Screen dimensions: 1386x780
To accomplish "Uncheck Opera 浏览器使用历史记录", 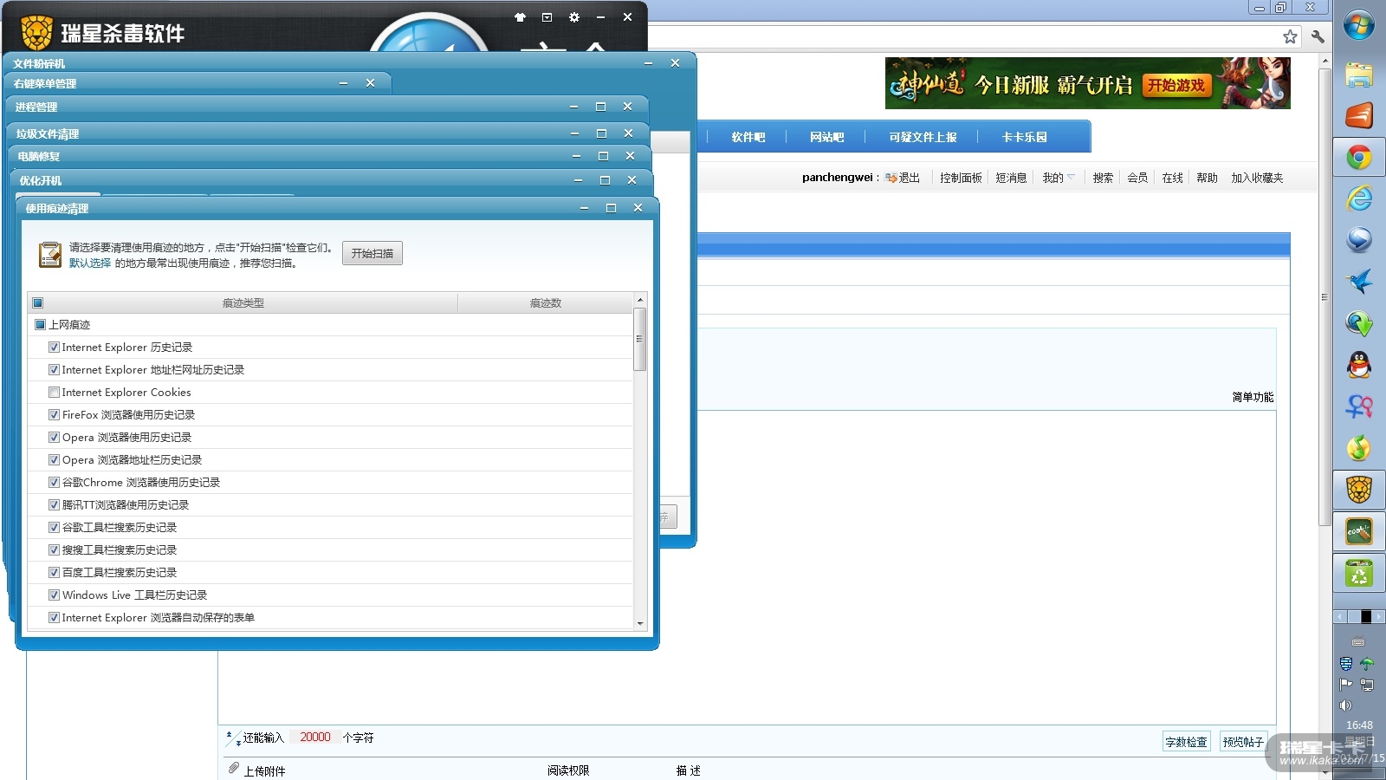I will click(54, 438).
